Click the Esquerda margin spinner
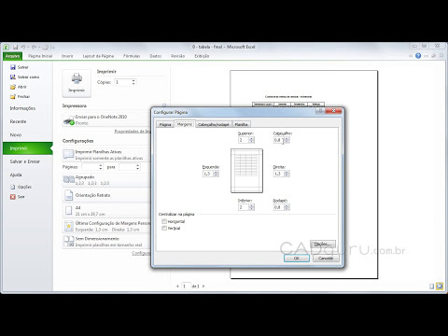This screenshot has width=448, height=336. 217,174
